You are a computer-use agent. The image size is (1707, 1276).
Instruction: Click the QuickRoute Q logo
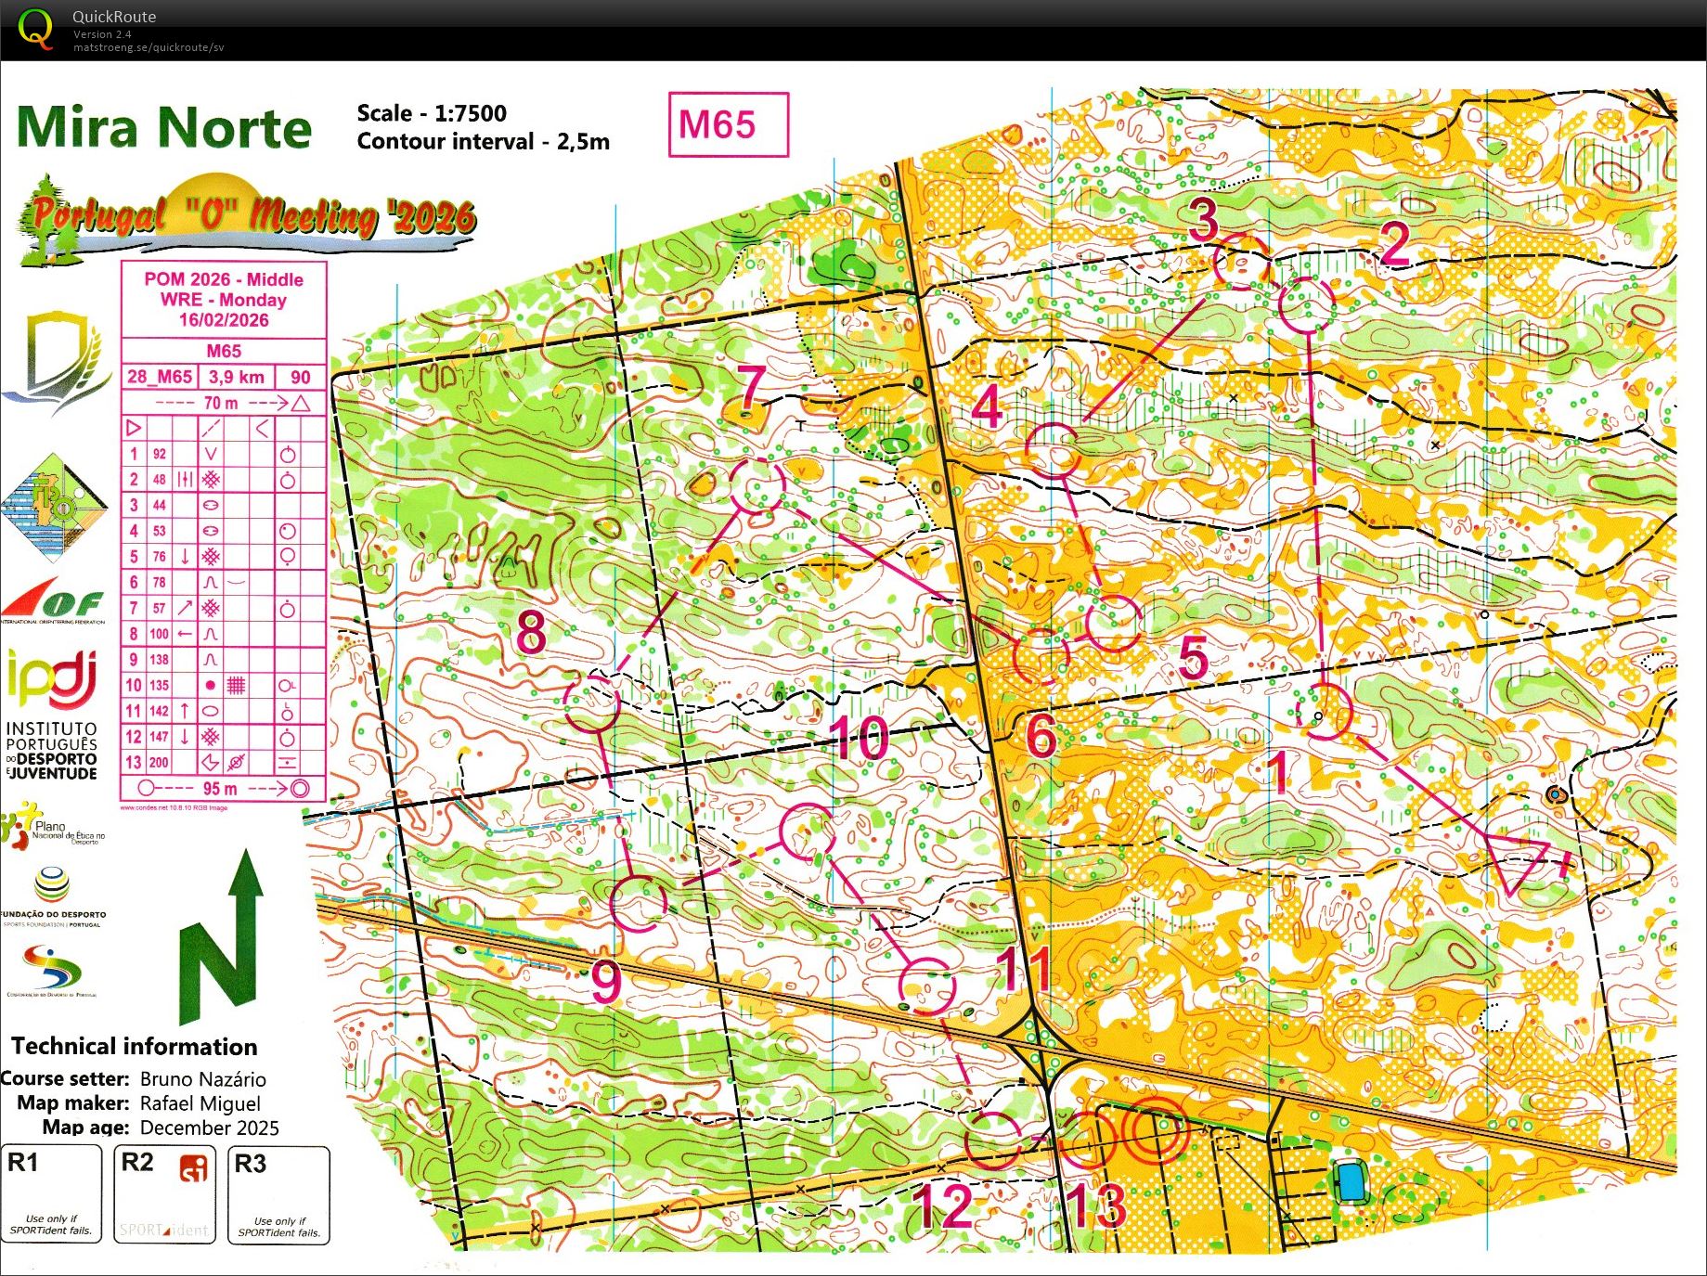point(36,28)
